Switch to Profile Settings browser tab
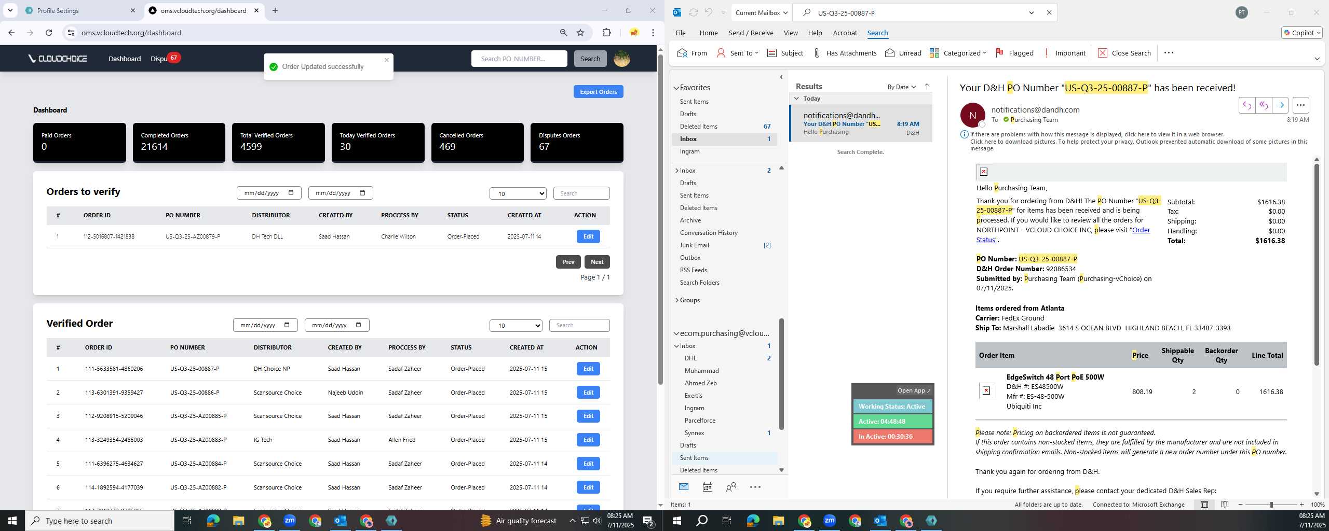 (79, 10)
